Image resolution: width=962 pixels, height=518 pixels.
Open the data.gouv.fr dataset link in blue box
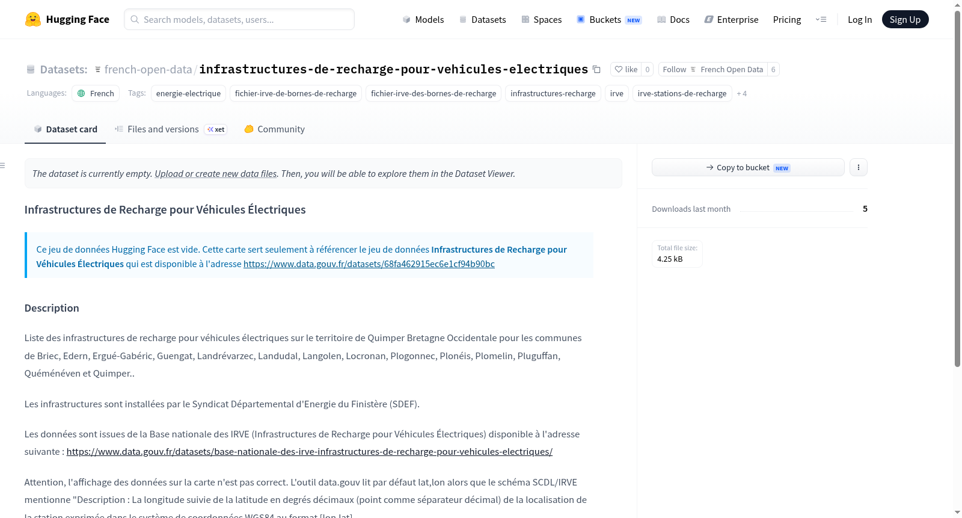coord(369,264)
